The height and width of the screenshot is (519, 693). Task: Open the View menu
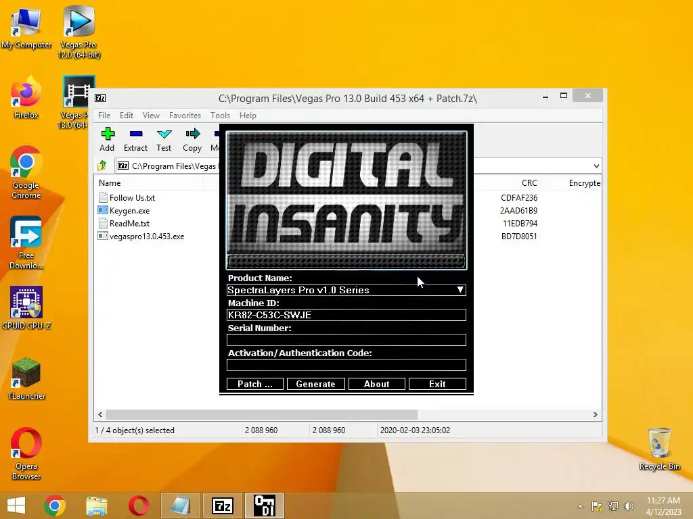pos(151,115)
